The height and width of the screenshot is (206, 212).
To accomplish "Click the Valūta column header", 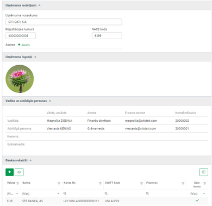I will click(11, 183).
